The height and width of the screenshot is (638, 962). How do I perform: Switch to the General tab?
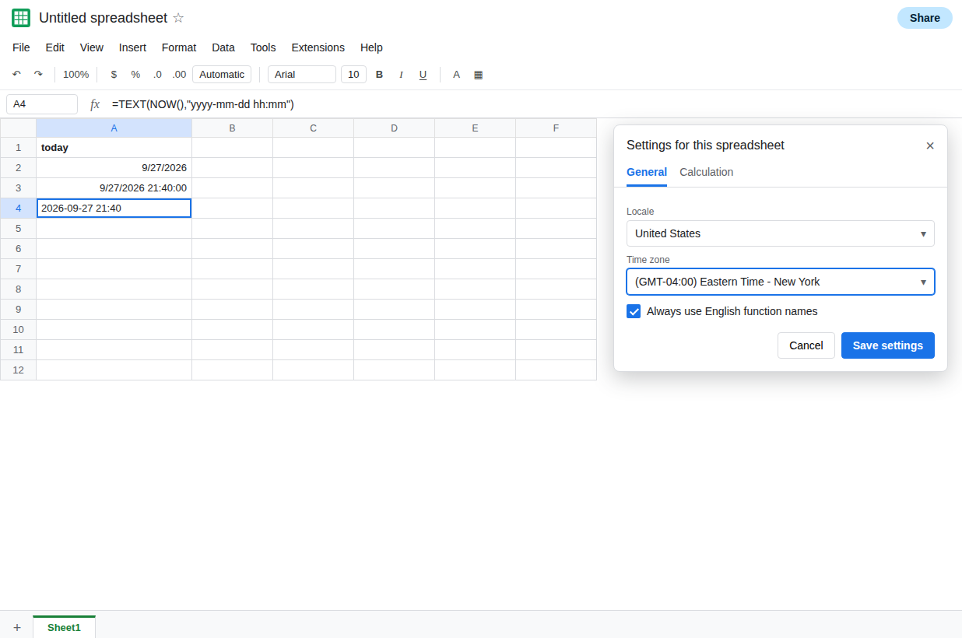point(647,172)
